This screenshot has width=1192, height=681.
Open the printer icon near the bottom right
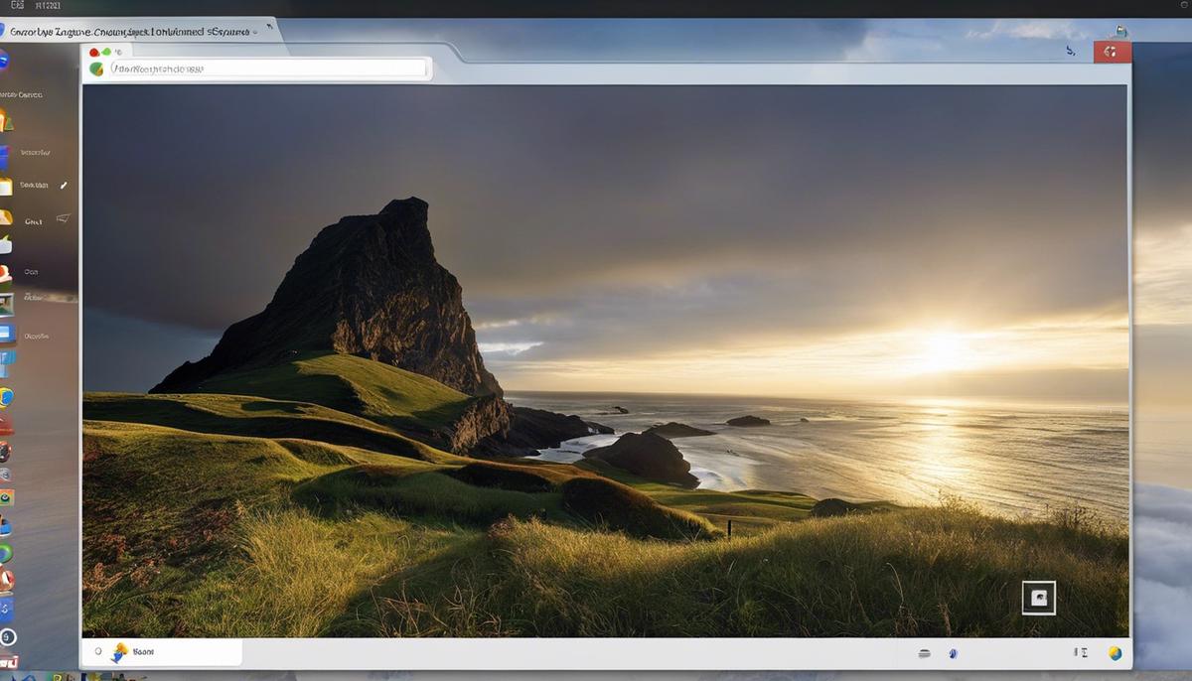click(924, 653)
